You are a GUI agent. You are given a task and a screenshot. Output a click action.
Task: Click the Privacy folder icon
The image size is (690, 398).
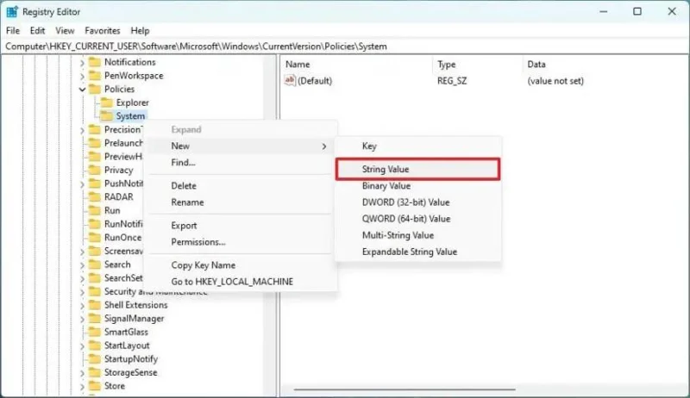tap(95, 170)
